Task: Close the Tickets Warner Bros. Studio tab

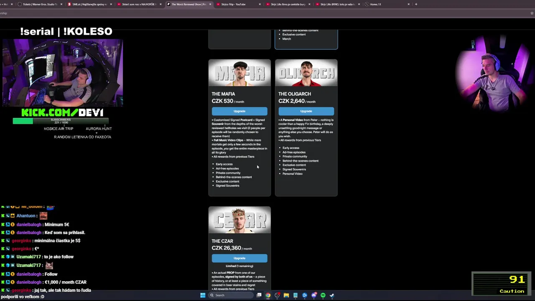Action: [61, 4]
